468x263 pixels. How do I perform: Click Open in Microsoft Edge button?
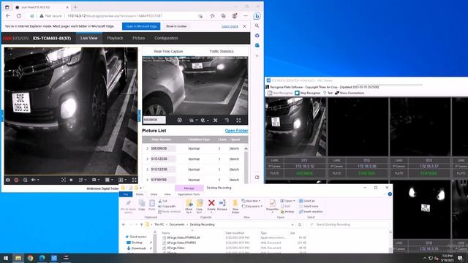(x=141, y=26)
